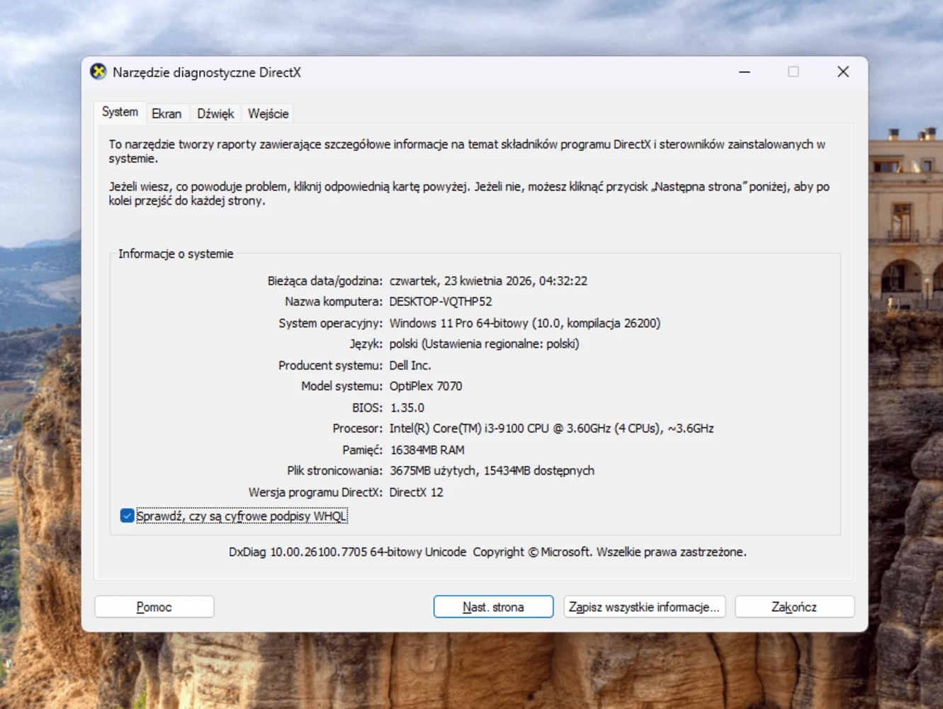Switch to the Ekran tab
943x709 pixels.
(166, 113)
